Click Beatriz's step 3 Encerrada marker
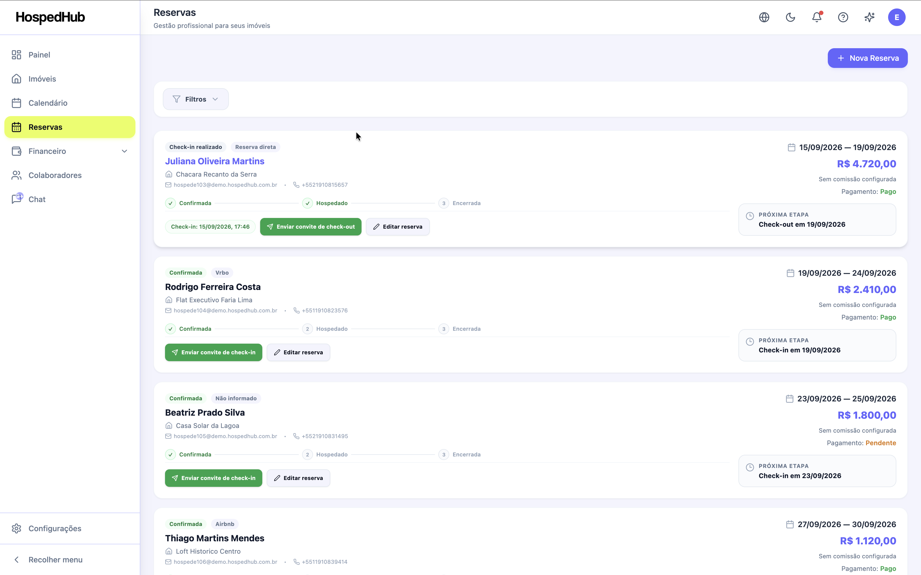 point(444,455)
